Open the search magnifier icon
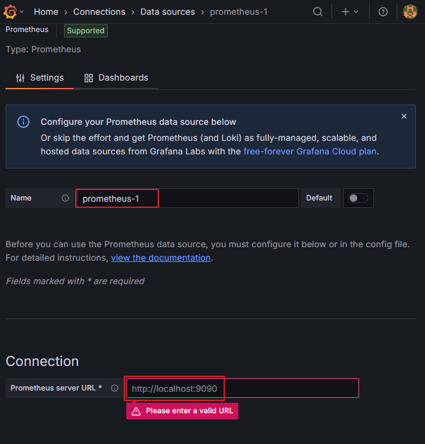 (x=318, y=12)
